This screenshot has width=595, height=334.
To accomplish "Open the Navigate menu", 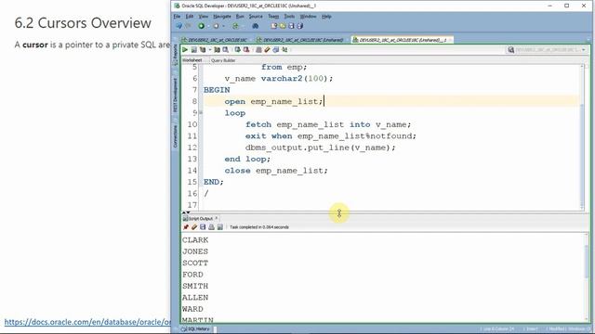I will [222, 17].
